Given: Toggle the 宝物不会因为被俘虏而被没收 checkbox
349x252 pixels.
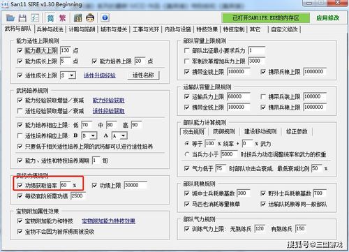Looking at the screenshot, I should [x=20, y=232].
